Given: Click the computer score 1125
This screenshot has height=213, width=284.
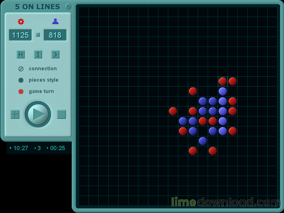Looking at the screenshot, I should coord(21,35).
